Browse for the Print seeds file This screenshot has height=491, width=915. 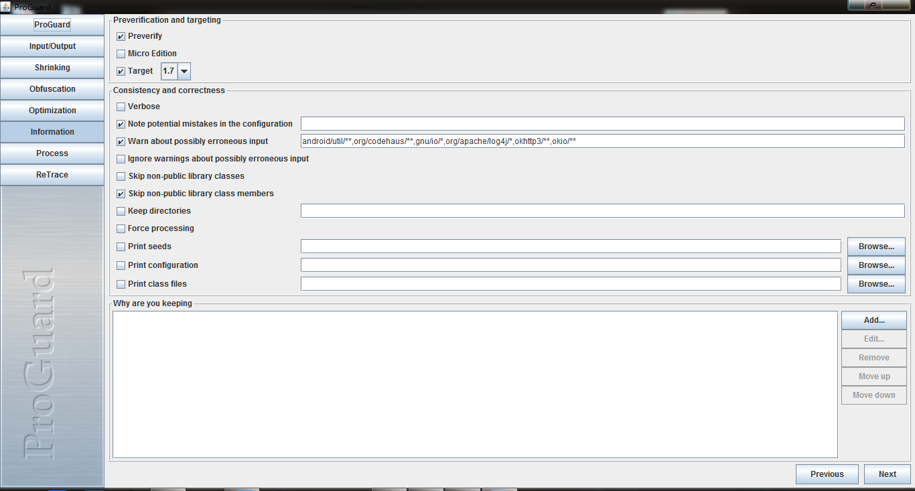tap(876, 247)
